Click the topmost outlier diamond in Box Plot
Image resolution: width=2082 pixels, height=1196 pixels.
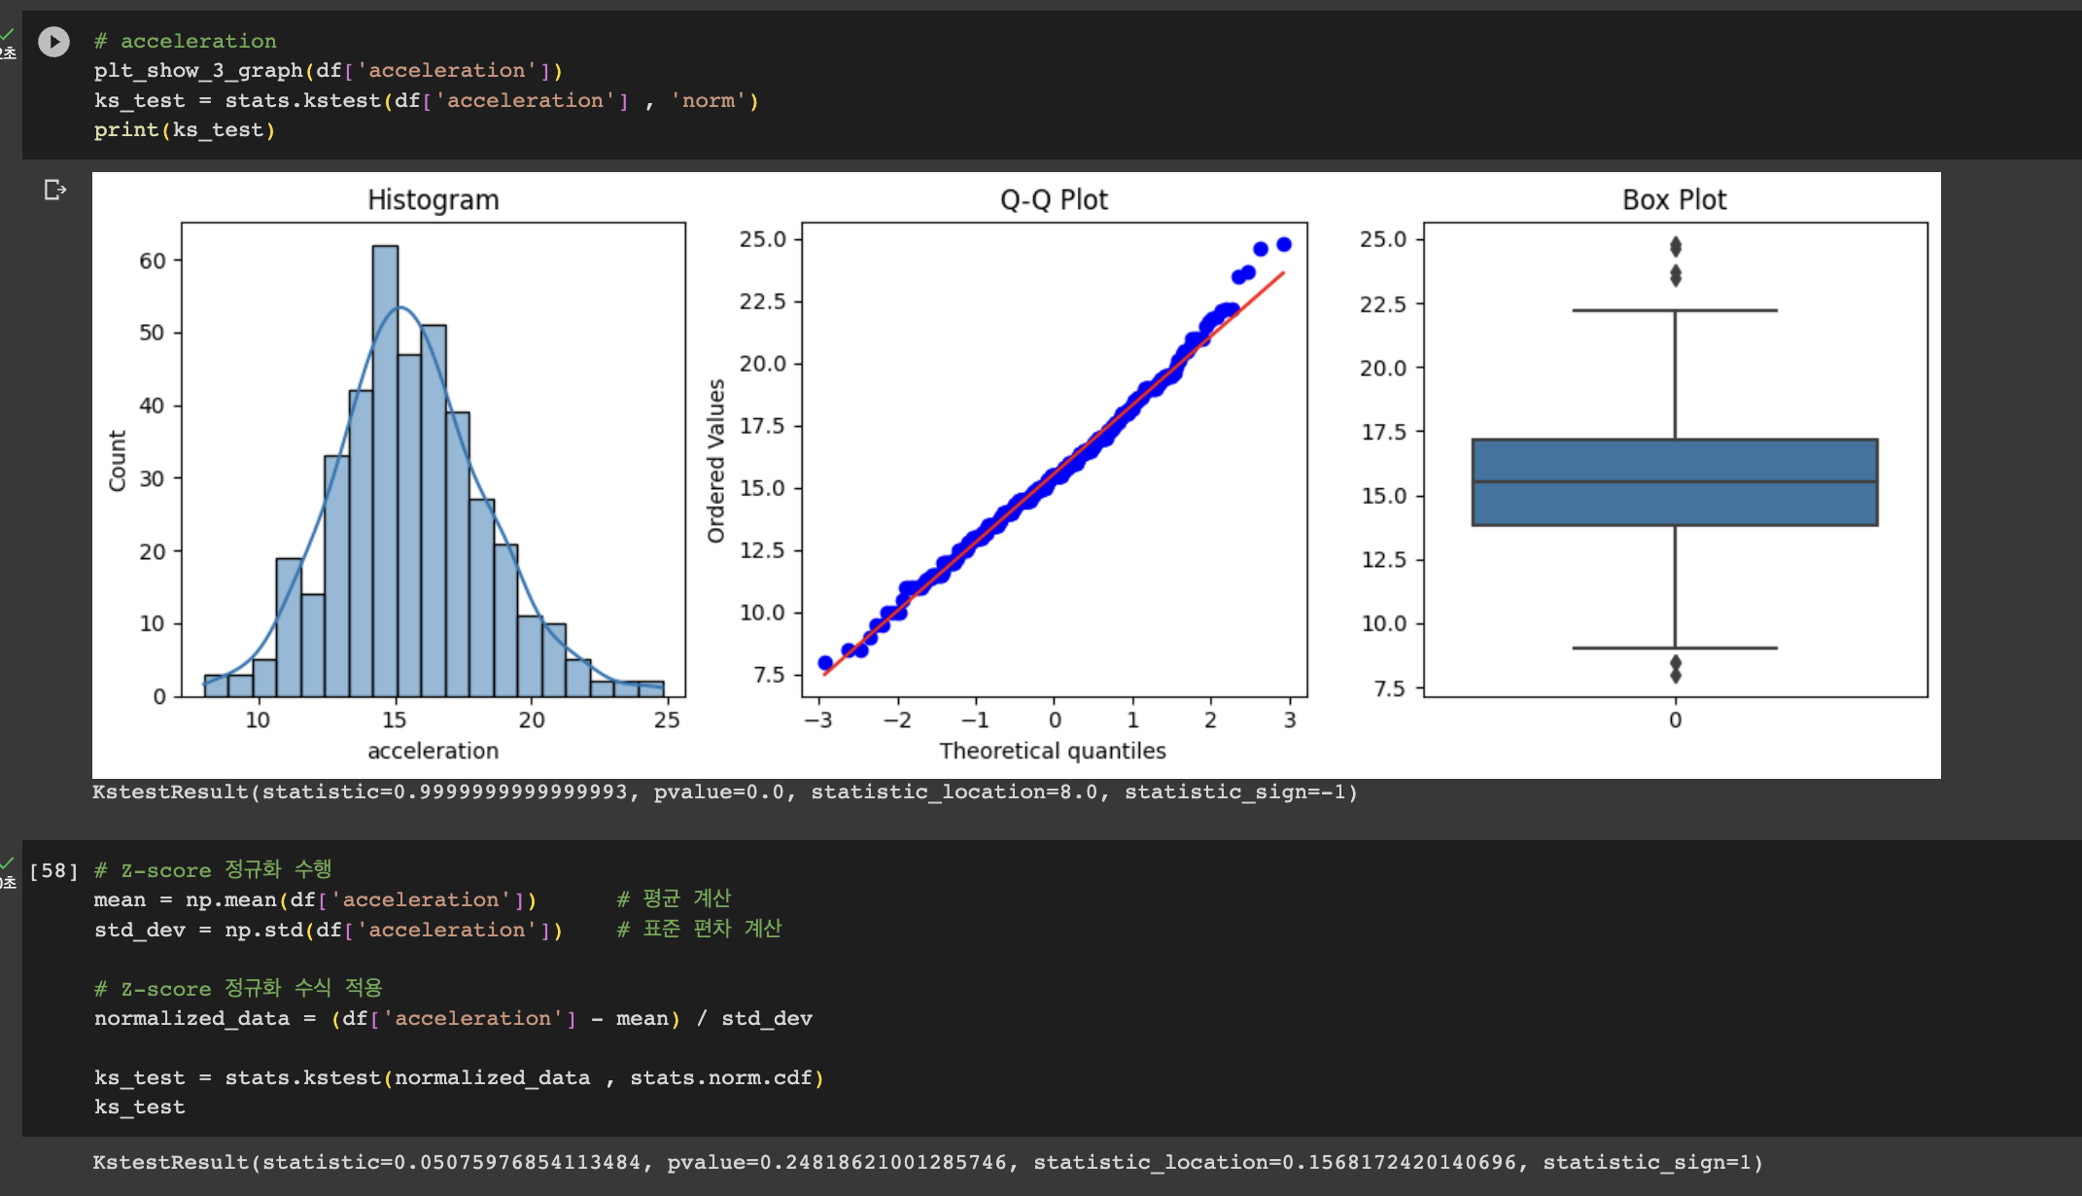1675,246
